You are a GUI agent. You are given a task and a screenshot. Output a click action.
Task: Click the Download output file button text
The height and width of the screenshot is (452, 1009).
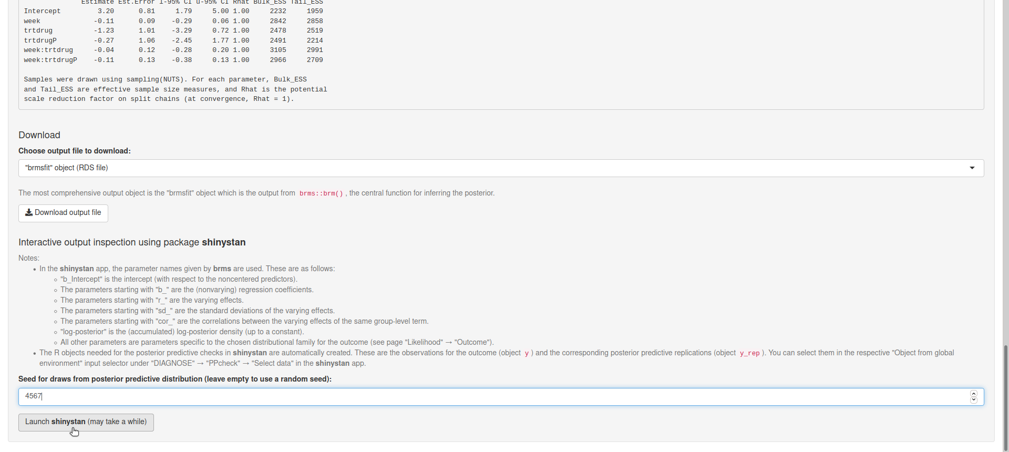(x=68, y=213)
